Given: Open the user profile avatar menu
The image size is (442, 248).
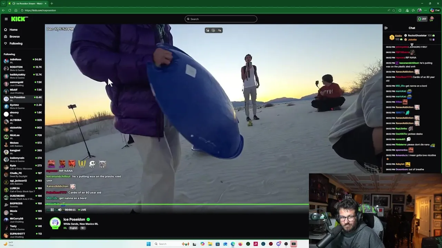Looking at the screenshot, I should tap(432, 19).
